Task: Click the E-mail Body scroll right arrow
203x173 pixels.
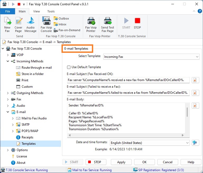Action: click(183, 135)
